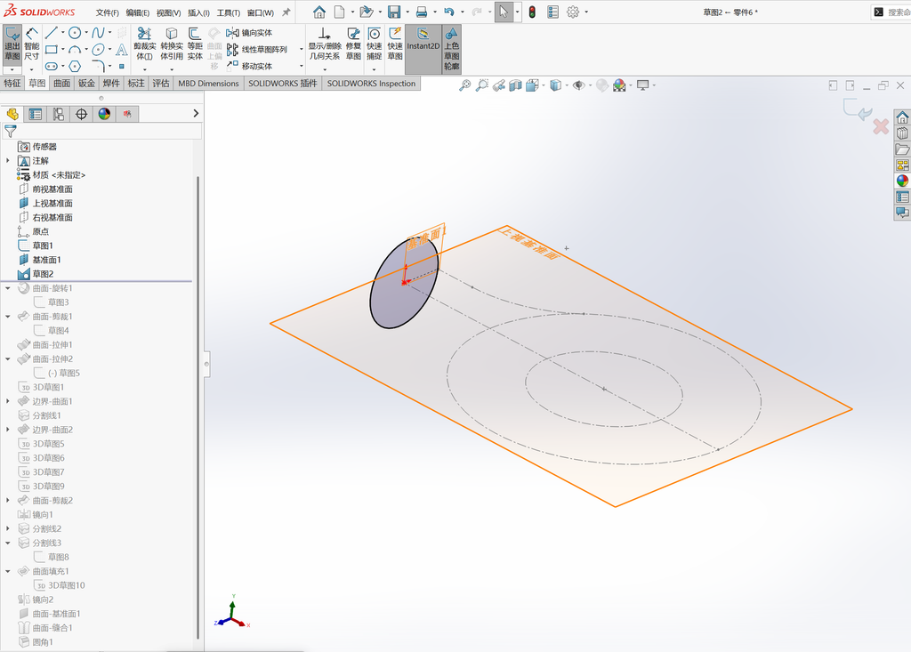Screen dimensions: 911x652
Task: Open the 文件(F) menu
Action: point(108,12)
